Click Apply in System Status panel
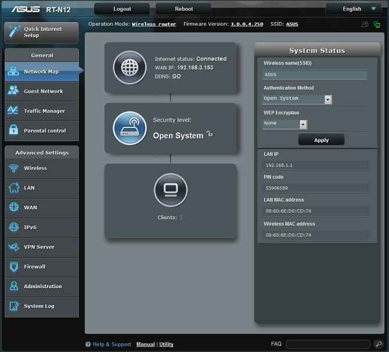This screenshot has height=352, width=389. tap(321, 140)
